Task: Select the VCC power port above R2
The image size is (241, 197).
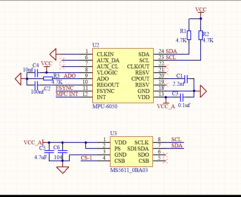Action: click(201, 11)
